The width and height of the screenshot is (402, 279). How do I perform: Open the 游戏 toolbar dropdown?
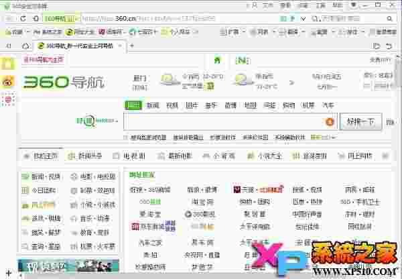tap(350, 32)
